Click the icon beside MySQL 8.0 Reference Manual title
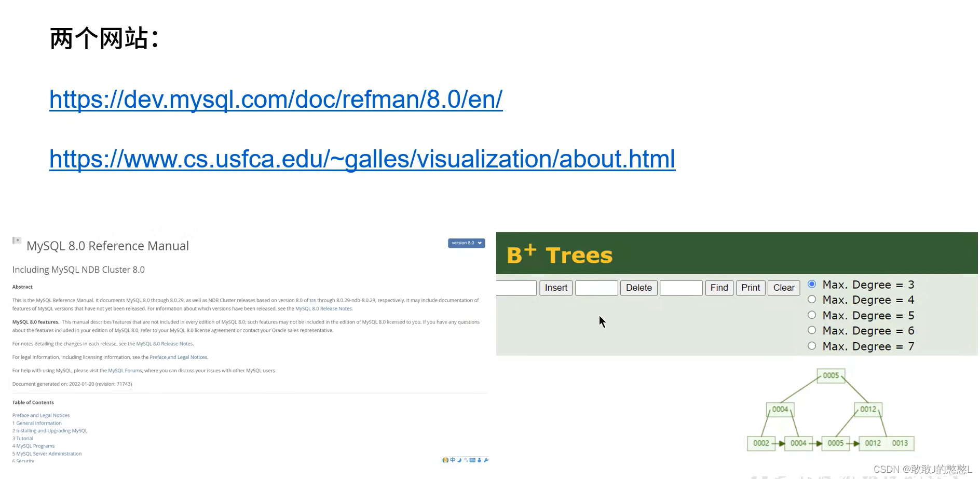 17,241
